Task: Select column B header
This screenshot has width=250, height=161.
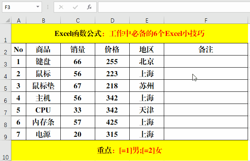Action: 43,20
